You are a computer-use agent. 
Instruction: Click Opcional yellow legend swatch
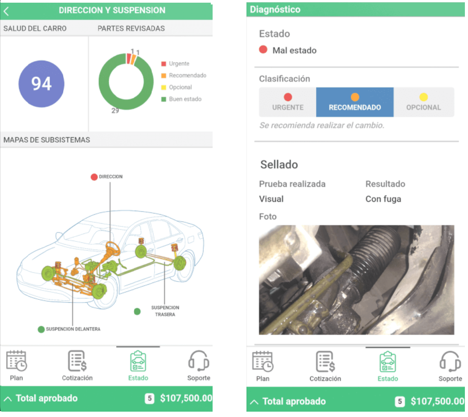[164, 87]
